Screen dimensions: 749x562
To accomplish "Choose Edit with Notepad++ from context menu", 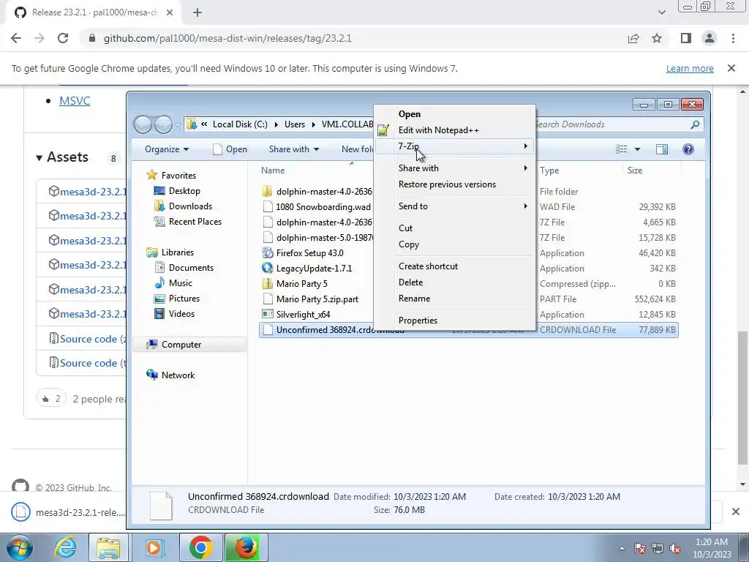I will pyautogui.click(x=454, y=130).
